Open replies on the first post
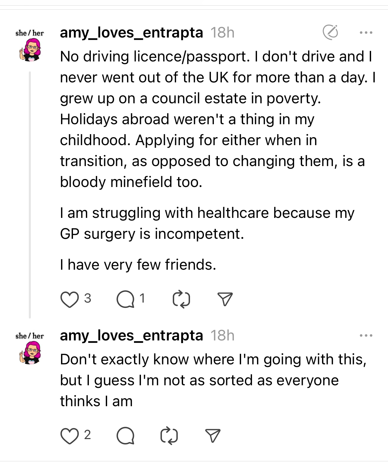The image size is (388, 462). (x=125, y=299)
